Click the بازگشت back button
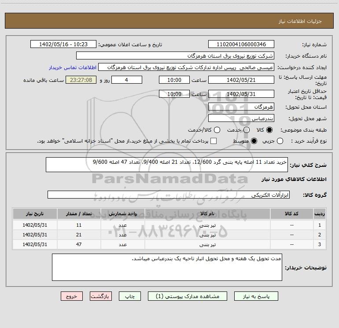This screenshot has height=328, width=339. 101,296
